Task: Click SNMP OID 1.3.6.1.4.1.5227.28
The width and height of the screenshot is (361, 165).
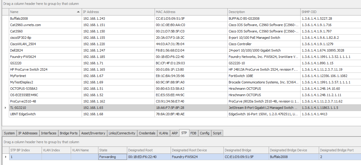Action: pyautogui.click(x=317, y=19)
